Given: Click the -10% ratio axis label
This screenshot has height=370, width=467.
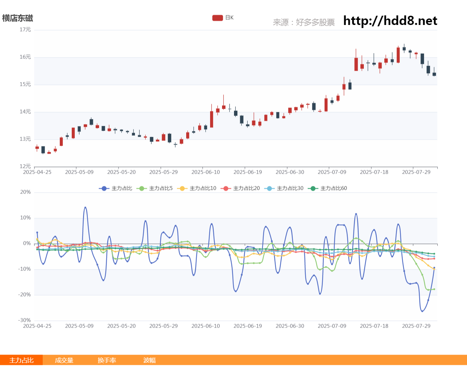Looking at the screenshot, I should point(25,269).
